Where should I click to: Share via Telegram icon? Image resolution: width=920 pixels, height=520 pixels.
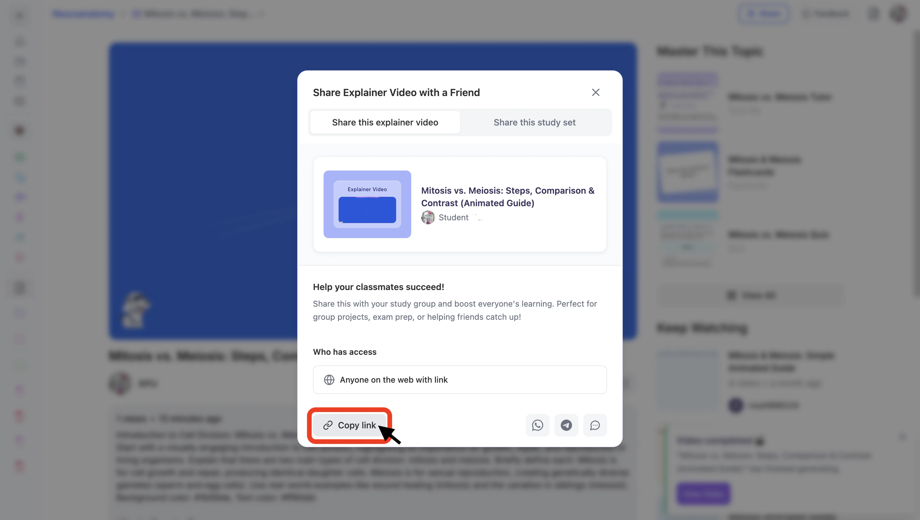pos(566,425)
